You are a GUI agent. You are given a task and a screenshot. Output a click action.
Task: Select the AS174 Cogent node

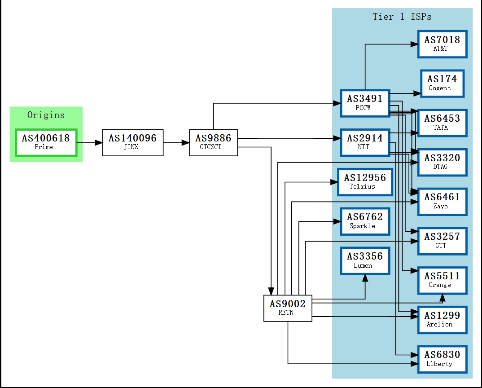[443, 84]
